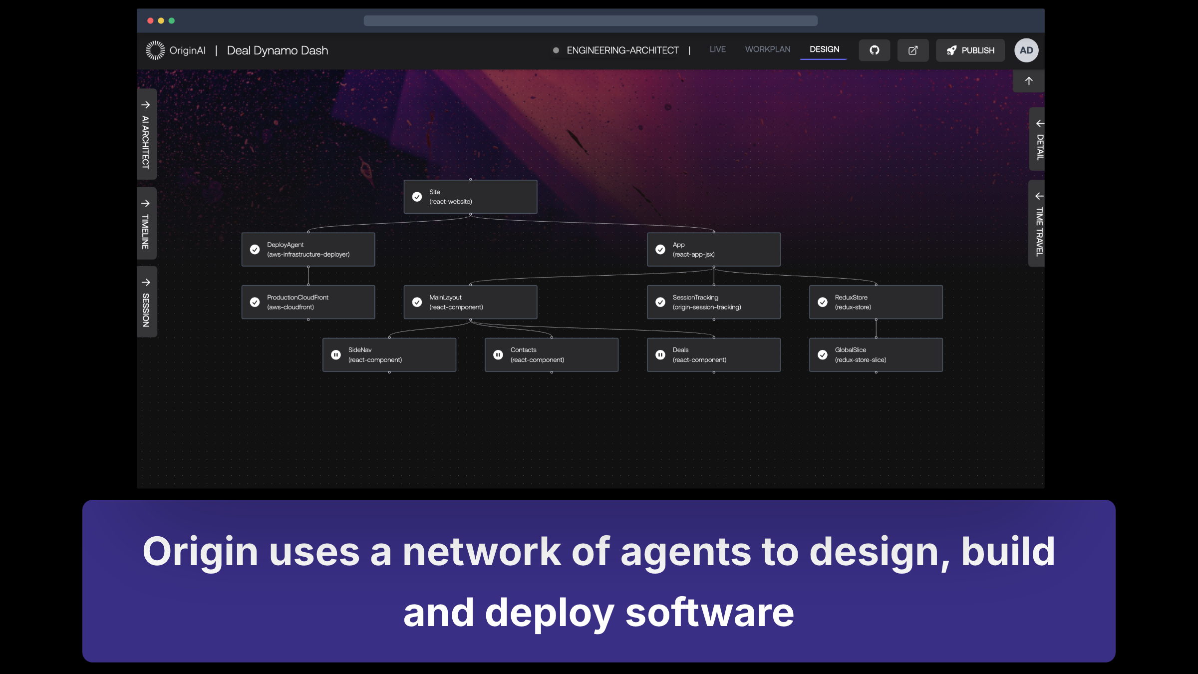This screenshot has height=674, width=1198.
Task: Select the Contacts react-component node
Action: pyautogui.click(x=552, y=355)
